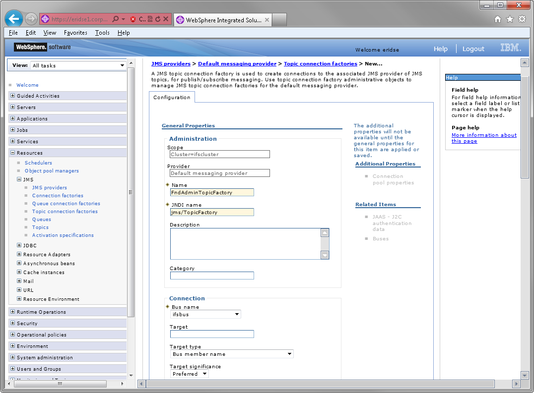The image size is (534, 393).
Task: Click the JNDI name input field
Action: click(212, 212)
